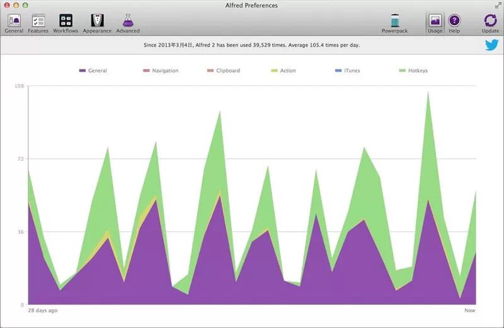Click the fullscreen arrows in title bar
The width and height of the screenshot is (504, 328).
click(x=498, y=6)
